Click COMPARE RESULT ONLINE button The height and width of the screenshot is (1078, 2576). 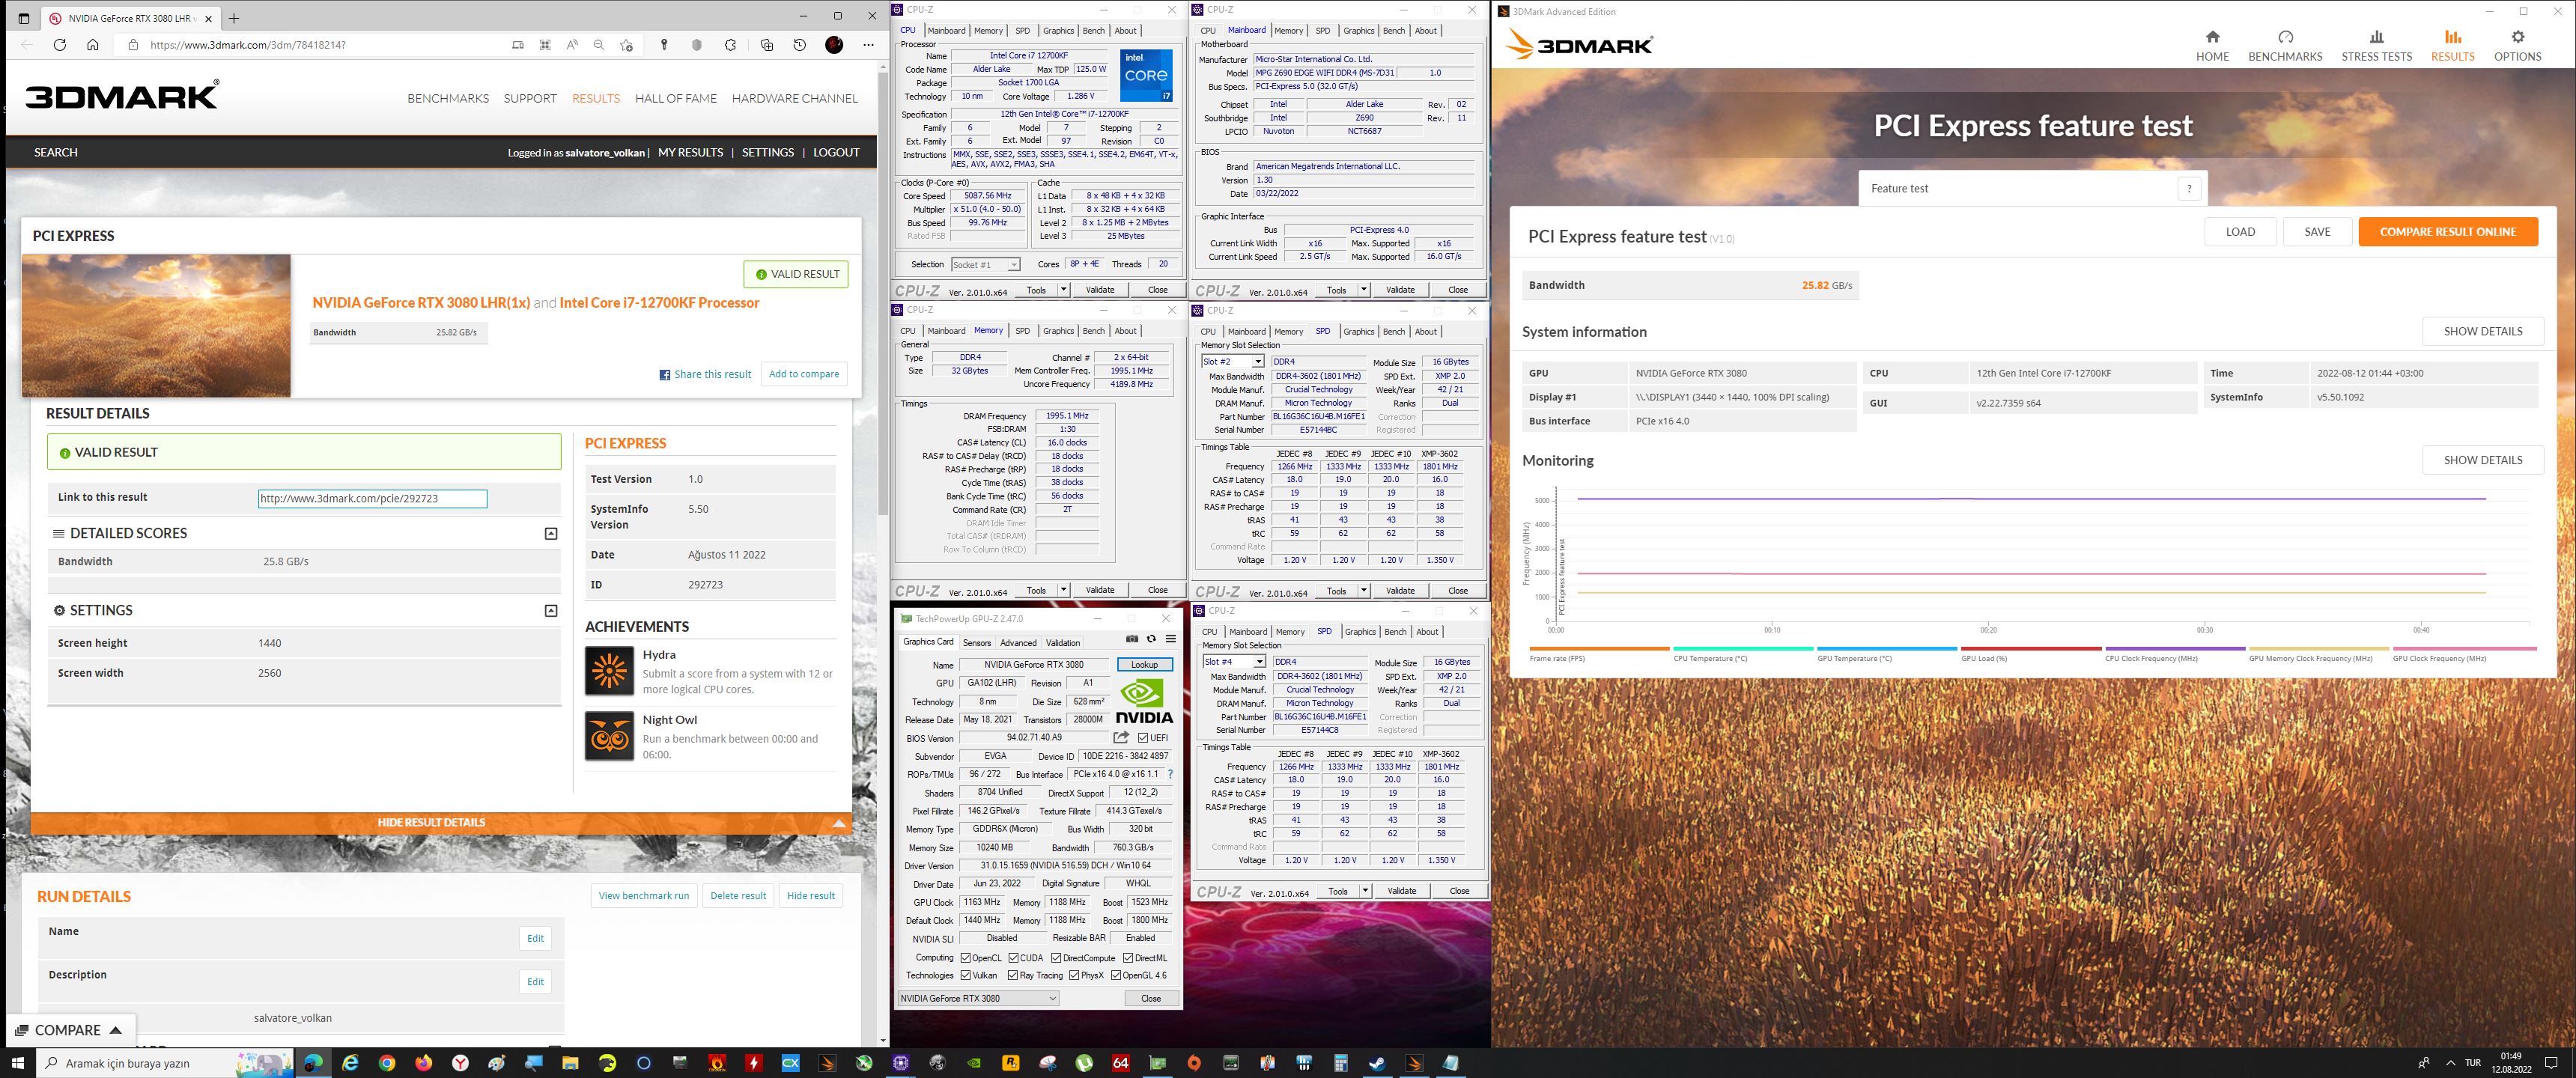point(2448,232)
